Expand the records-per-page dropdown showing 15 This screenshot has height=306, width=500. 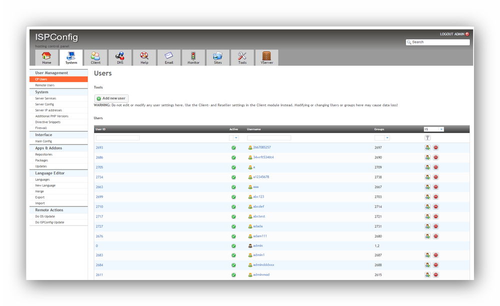(433, 129)
